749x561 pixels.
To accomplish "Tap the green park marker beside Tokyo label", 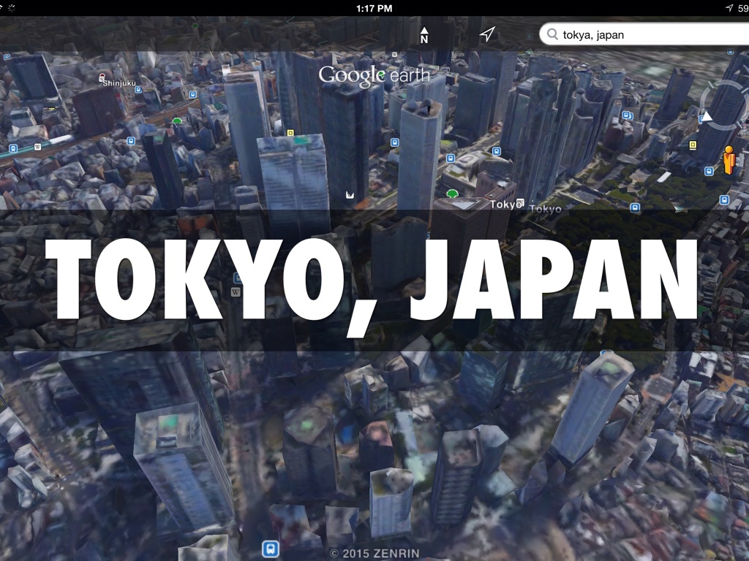I will click(452, 194).
